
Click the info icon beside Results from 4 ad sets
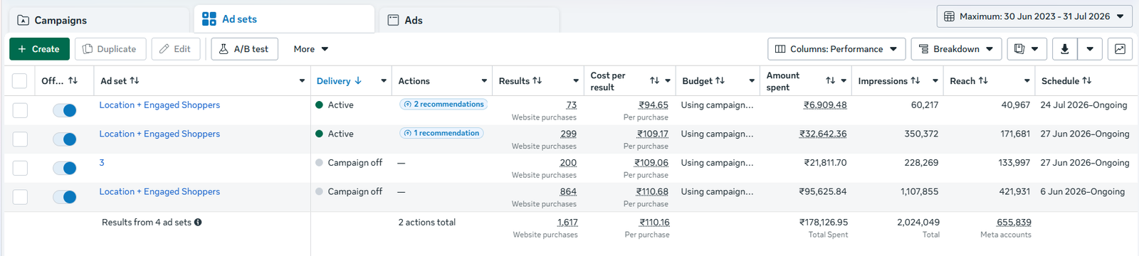point(198,223)
